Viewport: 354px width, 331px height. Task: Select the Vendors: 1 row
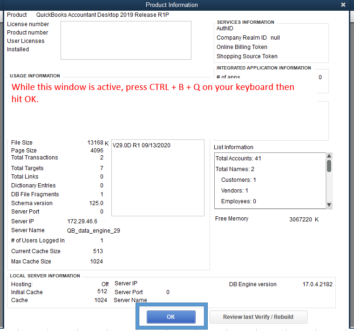pos(235,191)
